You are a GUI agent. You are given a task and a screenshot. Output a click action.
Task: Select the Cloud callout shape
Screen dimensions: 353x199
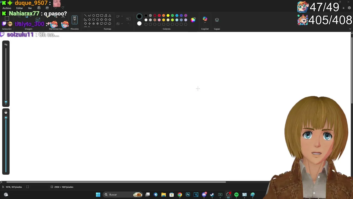[110, 24]
